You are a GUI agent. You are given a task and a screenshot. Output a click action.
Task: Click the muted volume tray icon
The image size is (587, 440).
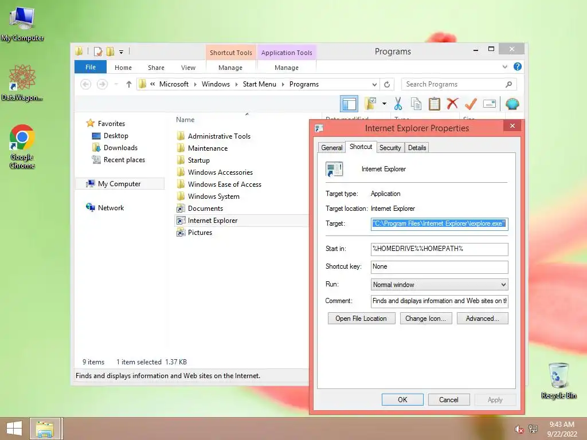click(x=518, y=429)
